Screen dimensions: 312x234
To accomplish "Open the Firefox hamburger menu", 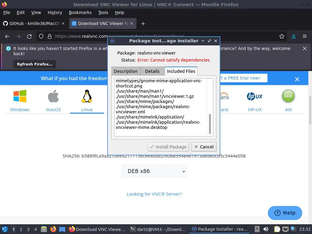I will 304,37.
